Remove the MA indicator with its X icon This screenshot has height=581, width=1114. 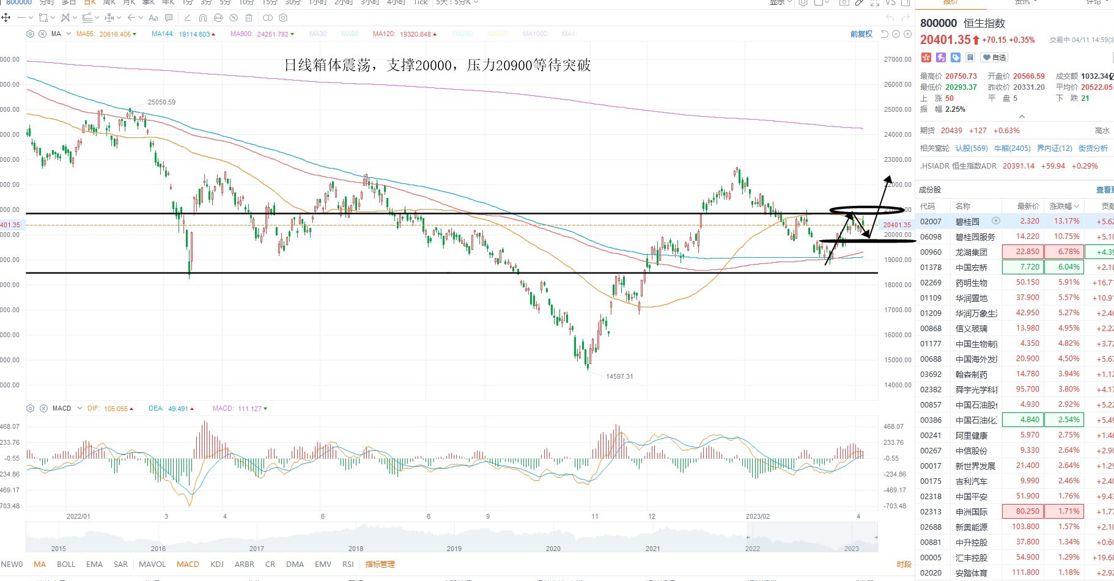pyautogui.click(x=42, y=34)
